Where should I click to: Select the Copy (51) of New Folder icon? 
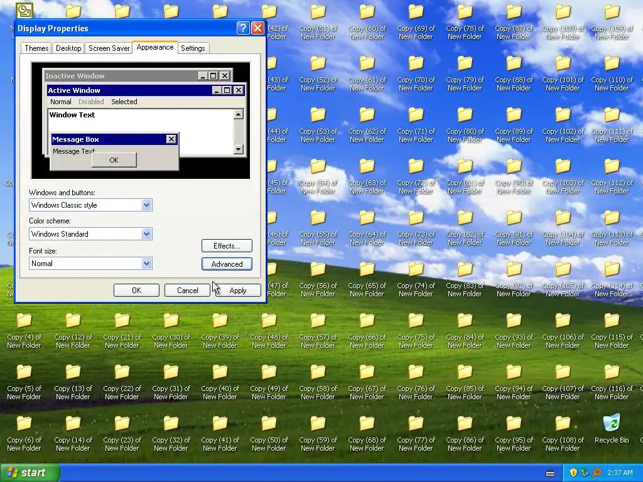318,23
